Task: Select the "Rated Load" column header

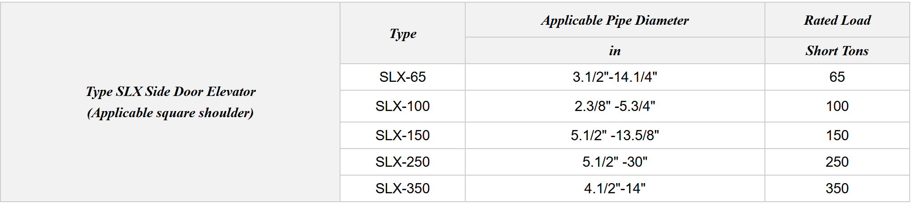Action: (837, 20)
